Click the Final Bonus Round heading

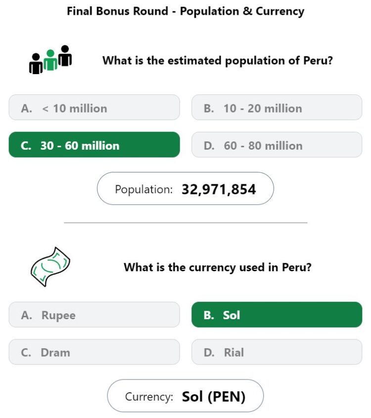click(x=185, y=11)
